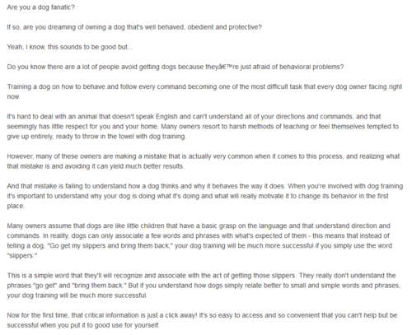Click the word 'place.' ending the paragraph

[16, 206]
